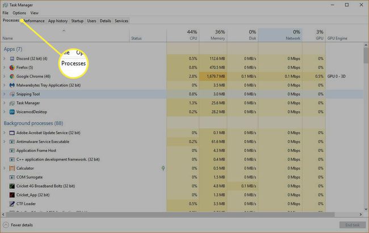Image resolution: width=369 pixels, height=233 pixels.
Task: Click the horizontal scrollbar left arrow
Action: 3,214
